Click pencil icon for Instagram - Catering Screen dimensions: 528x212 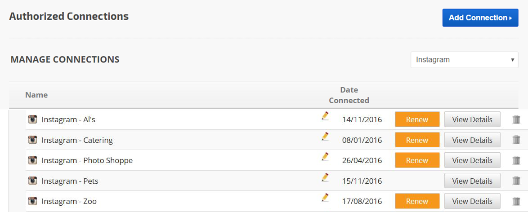[325, 137]
